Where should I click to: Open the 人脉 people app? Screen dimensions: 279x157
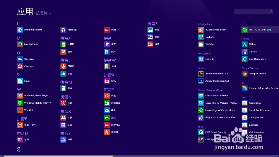point(66,117)
